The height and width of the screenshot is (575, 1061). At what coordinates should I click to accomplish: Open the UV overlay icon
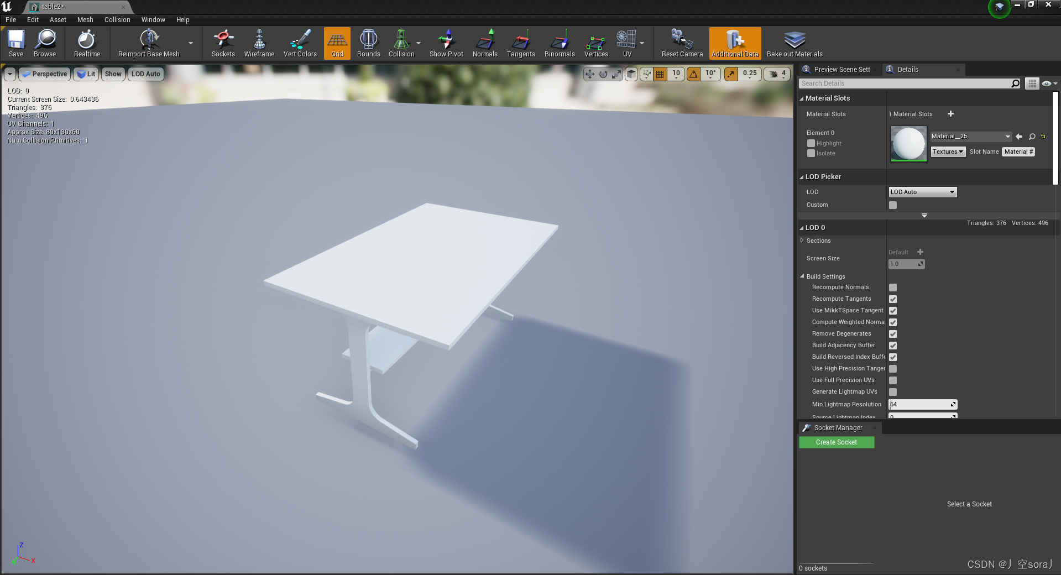(626, 43)
